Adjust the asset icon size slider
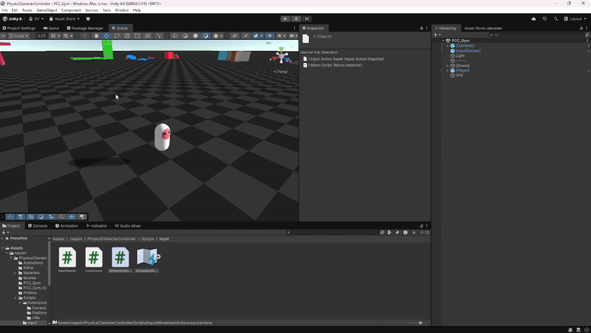The width and height of the screenshot is (591, 333). [x=420, y=323]
